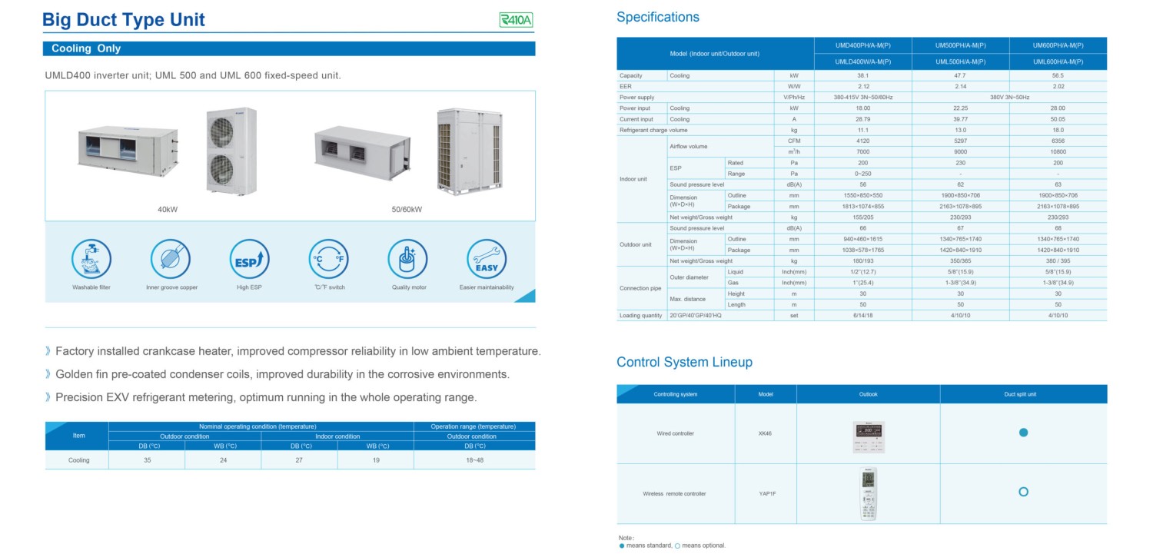This screenshot has width=1153, height=554.
Task: Click the 2.14 EER value
Action: pyautogui.click(x=960, y=86)
